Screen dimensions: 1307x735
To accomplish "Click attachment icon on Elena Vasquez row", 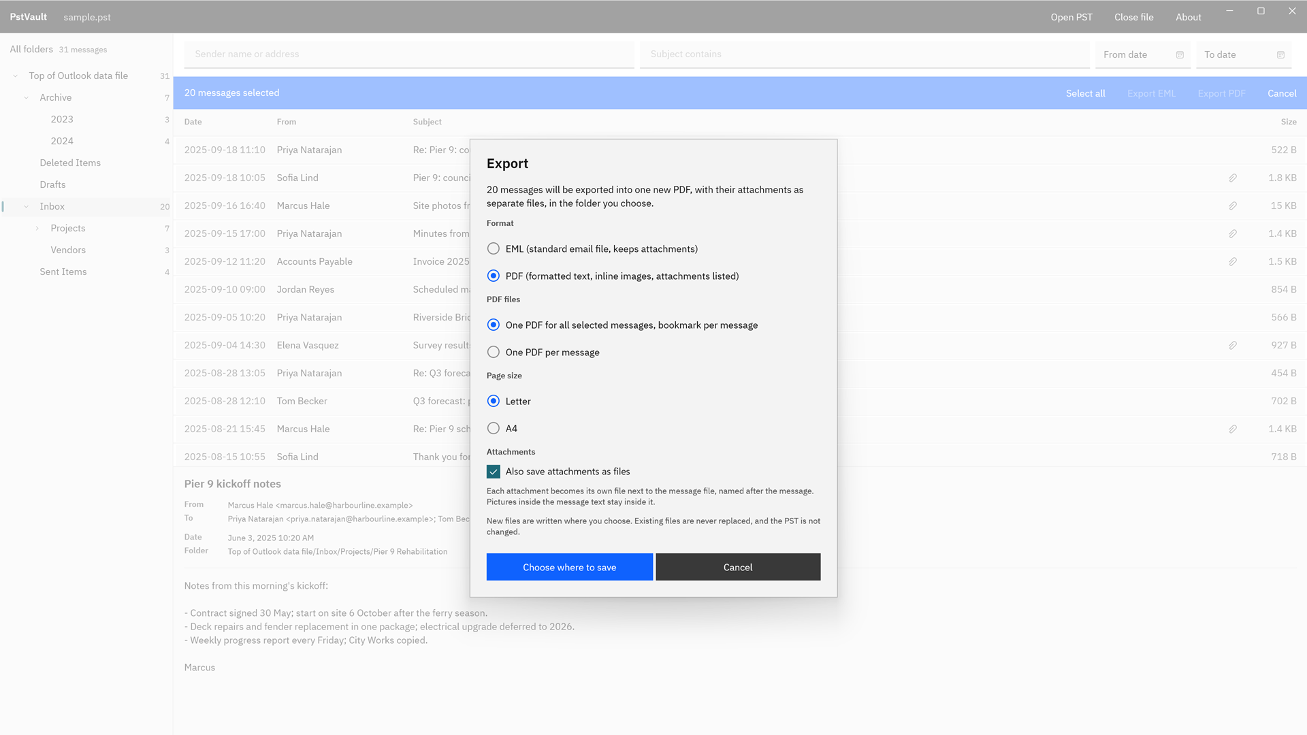I will pos(1233,345).
